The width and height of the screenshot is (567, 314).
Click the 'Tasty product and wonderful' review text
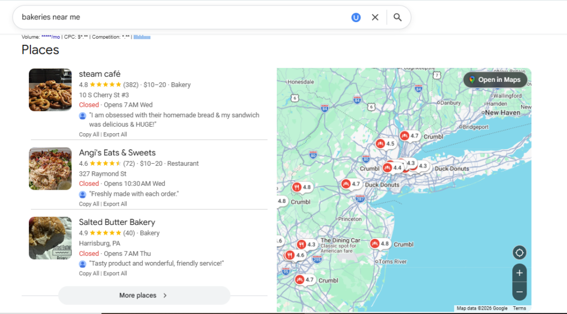point(157,264)
